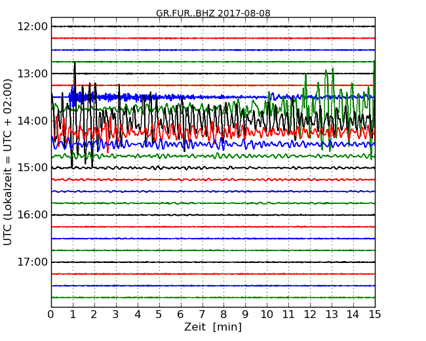Screen dimensions: 426x341
Task: Click the UTC Lokalzeit vertical axis label
Action: pos(8,162)
